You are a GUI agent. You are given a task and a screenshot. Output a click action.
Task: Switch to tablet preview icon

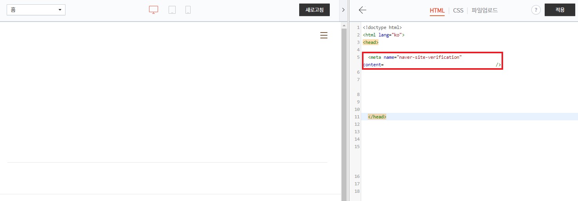coord(172,10)
